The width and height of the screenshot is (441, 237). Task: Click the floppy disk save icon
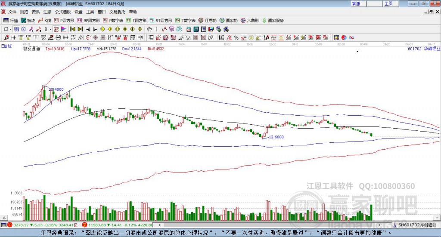coord(211,29)
